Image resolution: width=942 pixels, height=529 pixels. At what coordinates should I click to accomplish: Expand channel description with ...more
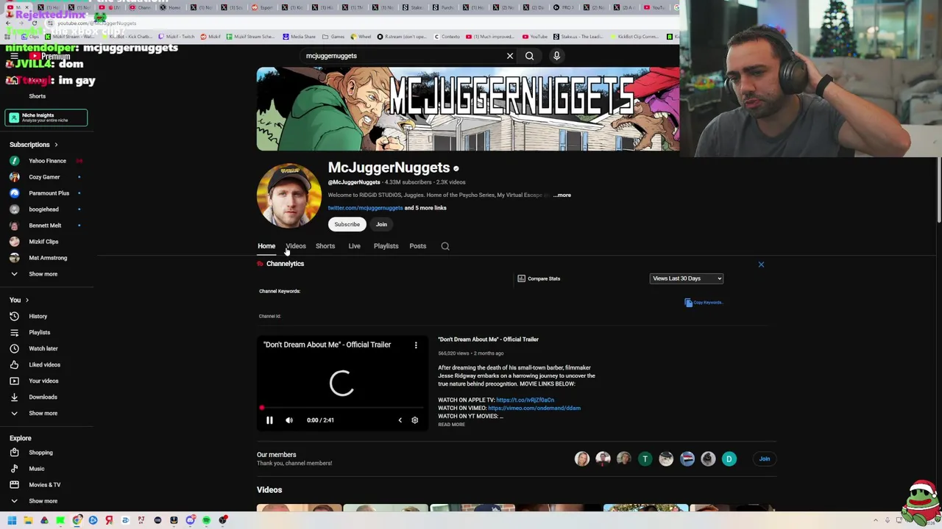[562, 195]
